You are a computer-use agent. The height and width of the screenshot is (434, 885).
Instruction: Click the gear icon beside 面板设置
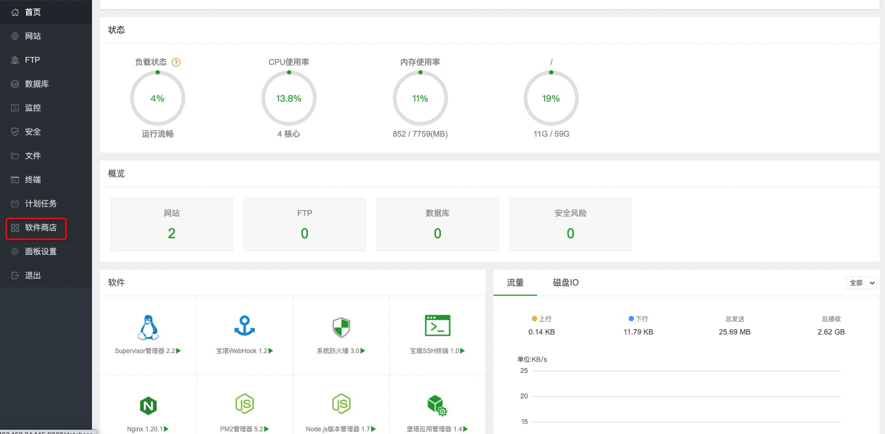15,252
